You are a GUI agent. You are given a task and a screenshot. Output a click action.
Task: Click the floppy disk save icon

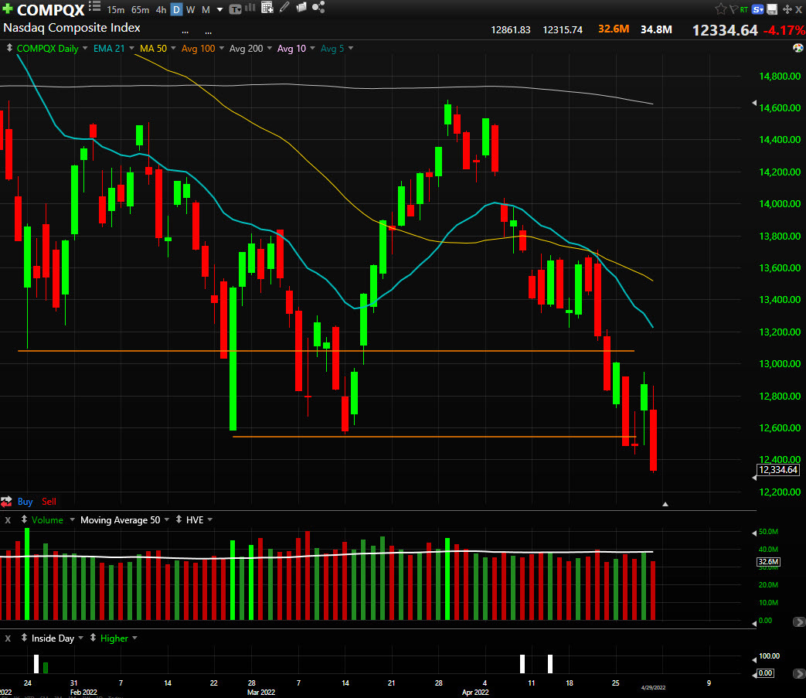(x=771, y=9)
